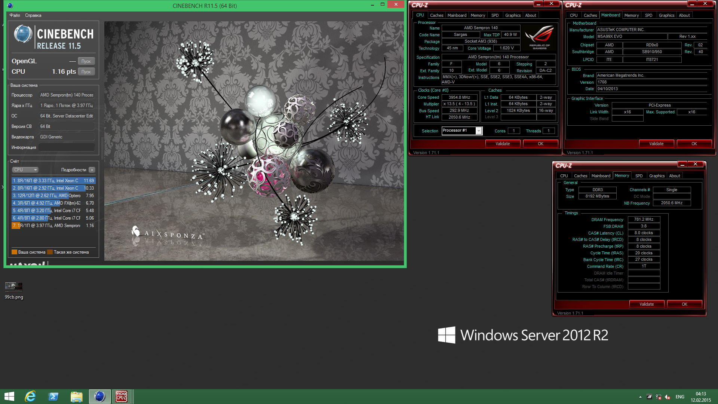Image resolution: width=718 pixels, height=404 pixels.
Task: Open Graphics tab in first CPU-Z window
Action: pyautogui.click(x=513, y=15)
